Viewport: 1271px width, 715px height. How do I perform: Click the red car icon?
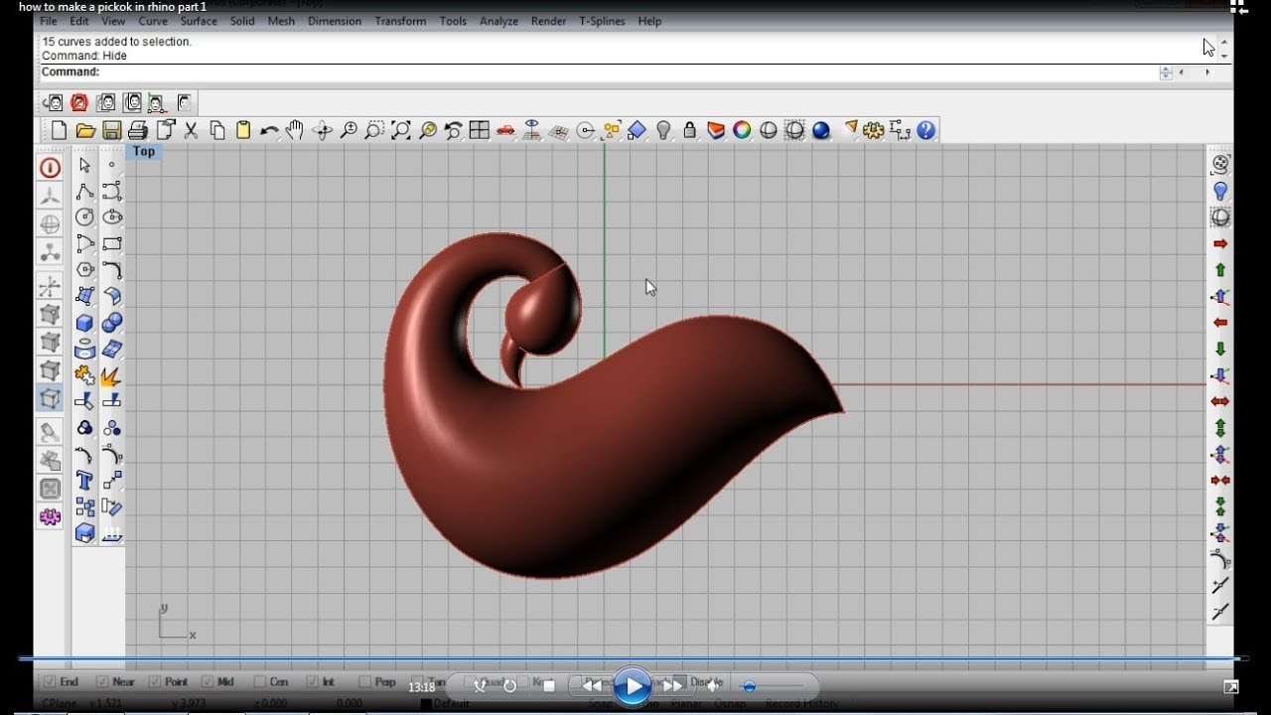pos(505,130)
